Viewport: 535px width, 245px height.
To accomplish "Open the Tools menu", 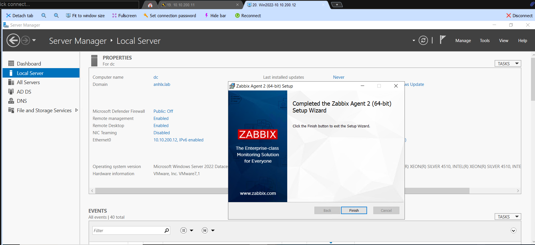I will coord(484,41).
